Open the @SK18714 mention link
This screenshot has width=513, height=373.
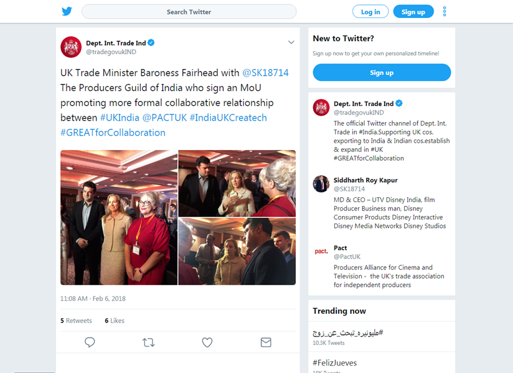point(265,73)
